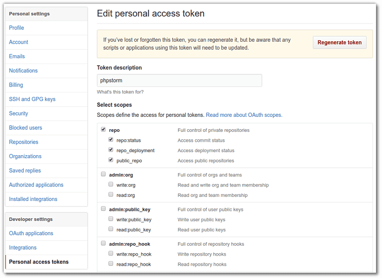Open Read more about OAuth scopes link
The width and height of the screenshot is (382, 278).
pos(244,115)
